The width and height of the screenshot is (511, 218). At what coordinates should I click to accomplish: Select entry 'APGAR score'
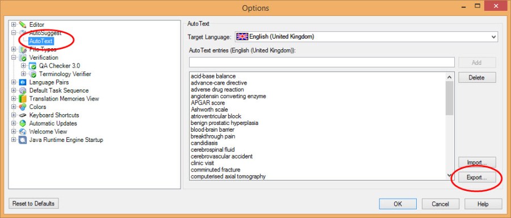(208, 103)
